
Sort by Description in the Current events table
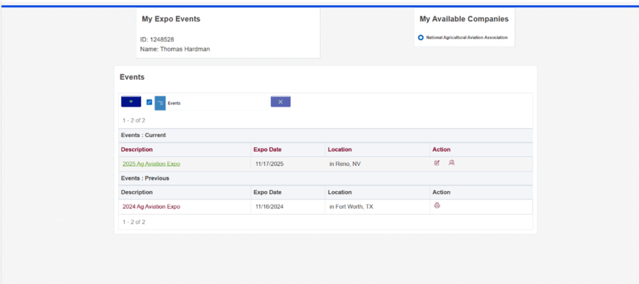pos(137,150)
